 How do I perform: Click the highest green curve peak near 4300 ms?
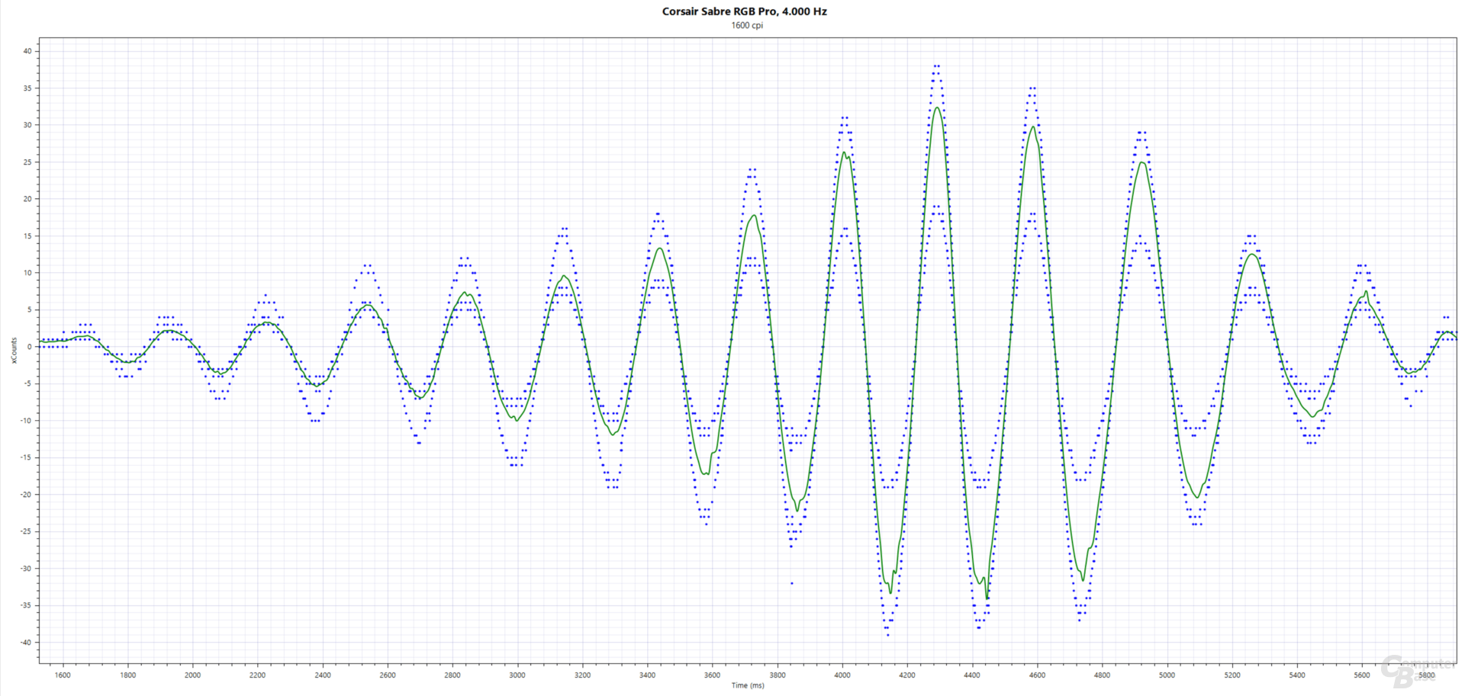pyautogui.click(x=937, y=107)
